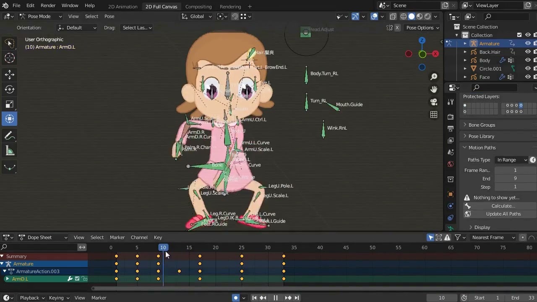Activate the Scale tool
The width and height of the screenshot is (537, 302).
click(10, 104)
